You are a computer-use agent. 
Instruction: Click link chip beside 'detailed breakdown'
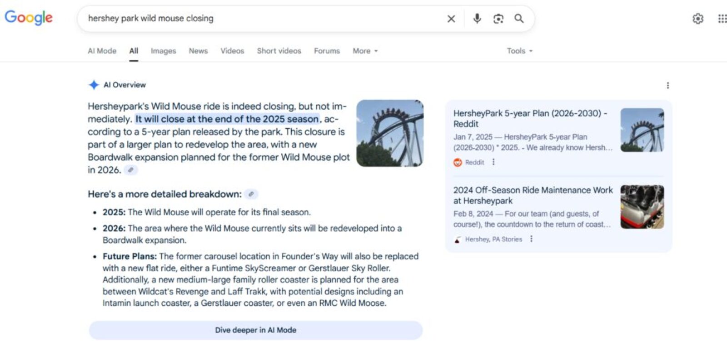tap(251, 194)
